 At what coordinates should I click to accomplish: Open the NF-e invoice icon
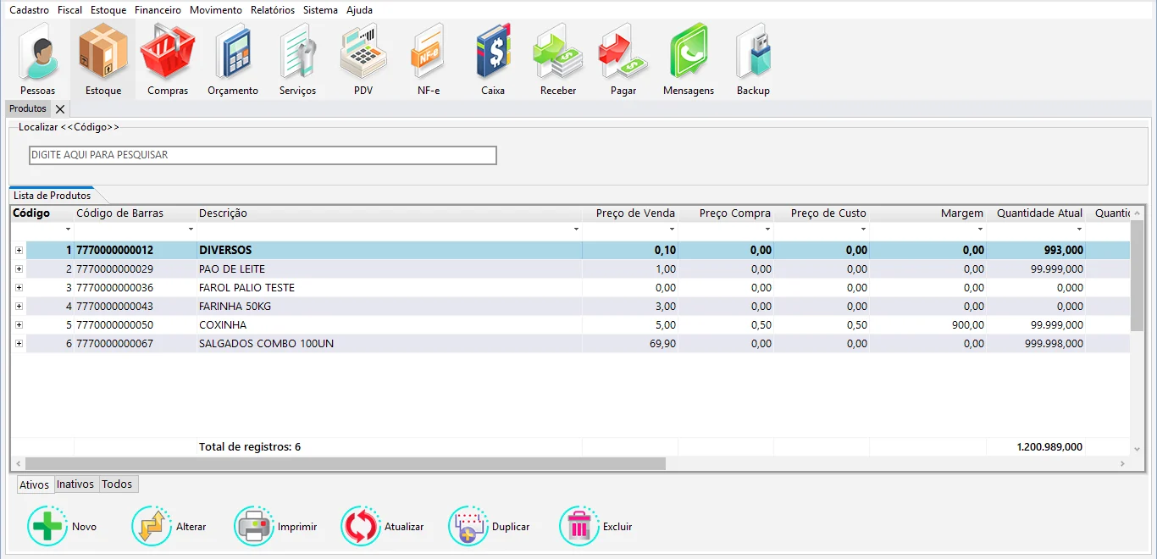(x=429, y=60)
